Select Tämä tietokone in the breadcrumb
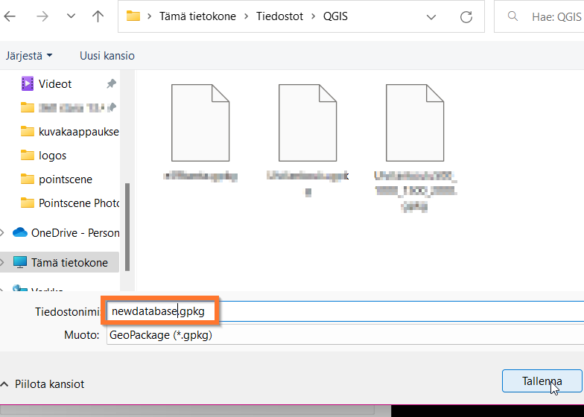 [x=197, y=16]
